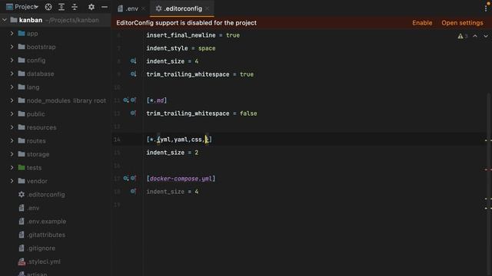Click the Select Opened File target icon
Viewport: 492px width, 276px height.
pyautogui.click(x=48, y=7)
